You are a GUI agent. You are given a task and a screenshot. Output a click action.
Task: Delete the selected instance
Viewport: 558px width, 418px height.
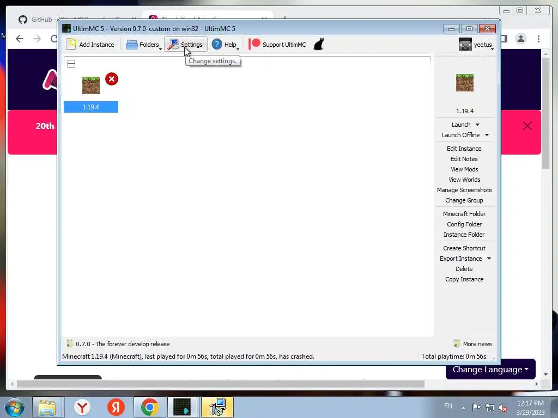pyautogui.click(x=464, y=269)
